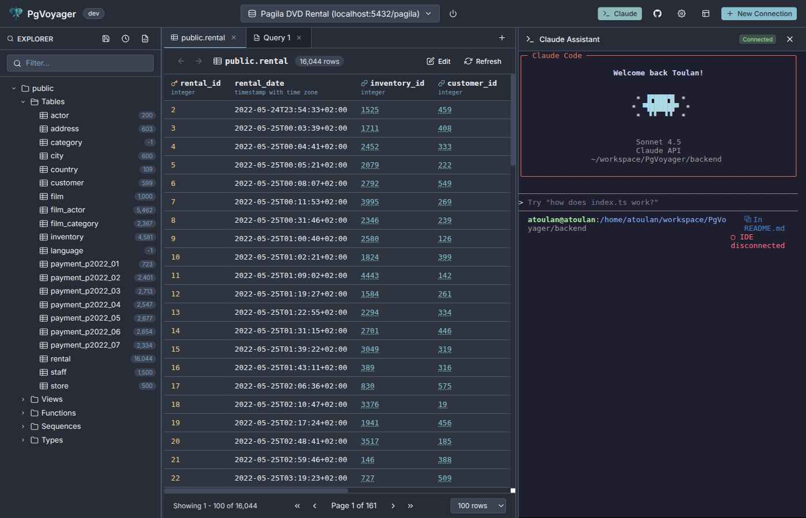The height and width of the screenshot is (518, 806).
Task: Close the public.rental tab
Action: coord(234,37)
